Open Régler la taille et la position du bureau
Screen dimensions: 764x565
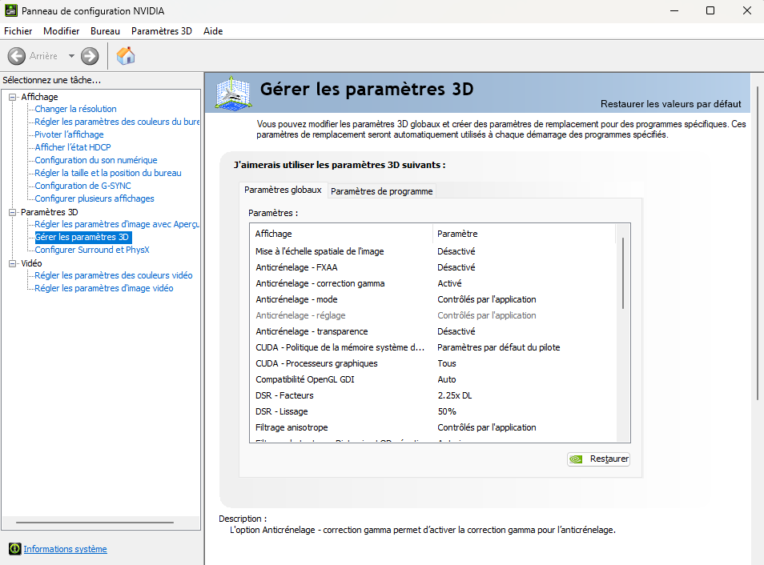[x=107, y=173]
